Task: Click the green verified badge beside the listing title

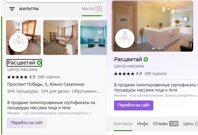Action: [39, 63]
